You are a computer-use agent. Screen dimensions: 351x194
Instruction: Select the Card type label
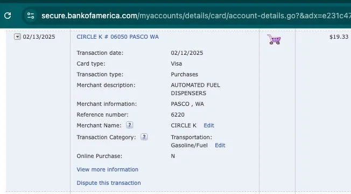(91, 64)
